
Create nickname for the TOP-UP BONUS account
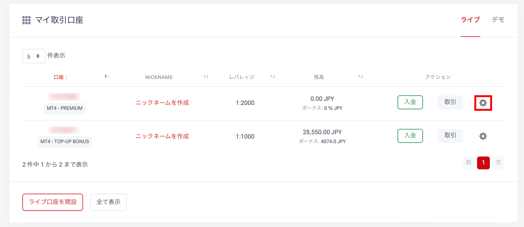tap(162, 136)
